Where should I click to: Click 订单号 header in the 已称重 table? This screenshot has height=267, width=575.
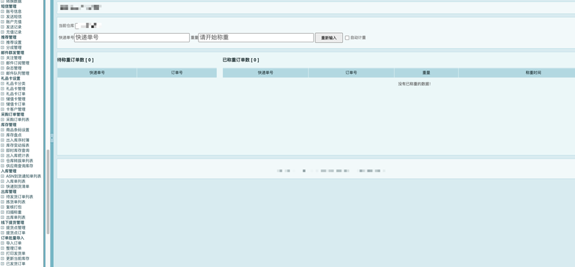click(x=351, y=73)
